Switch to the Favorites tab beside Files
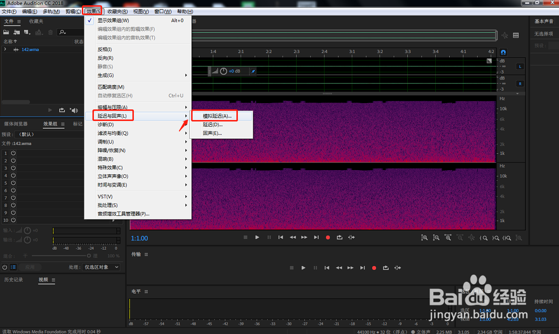This screenshot has height=334, width=559. click(x=36, y=21)
